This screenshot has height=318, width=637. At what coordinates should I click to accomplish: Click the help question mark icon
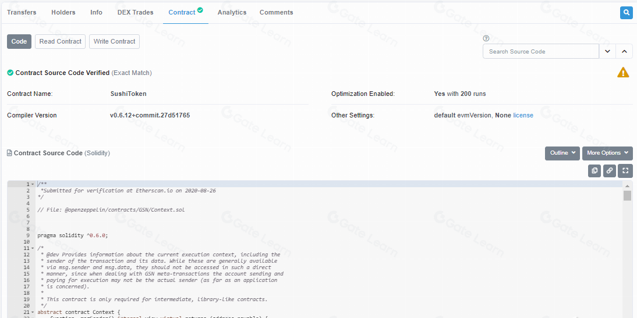click(x=486, y=38)
